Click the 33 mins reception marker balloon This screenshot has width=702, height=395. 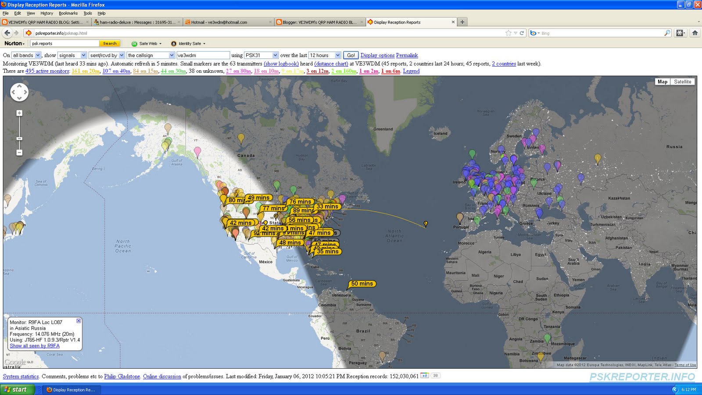[328, 206]
